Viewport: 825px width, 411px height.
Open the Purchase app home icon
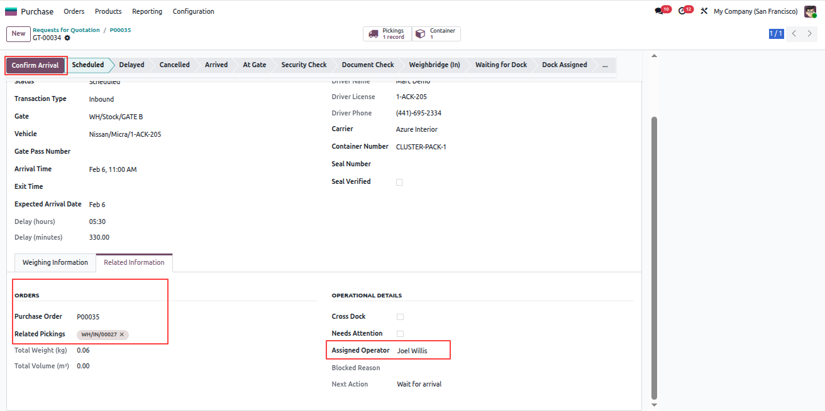[x=11, y=11]
